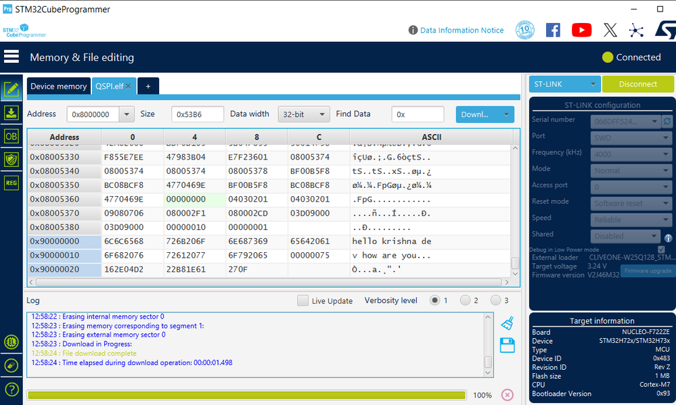
Task: Open the hamburger menu
Action: pos(12,57)
